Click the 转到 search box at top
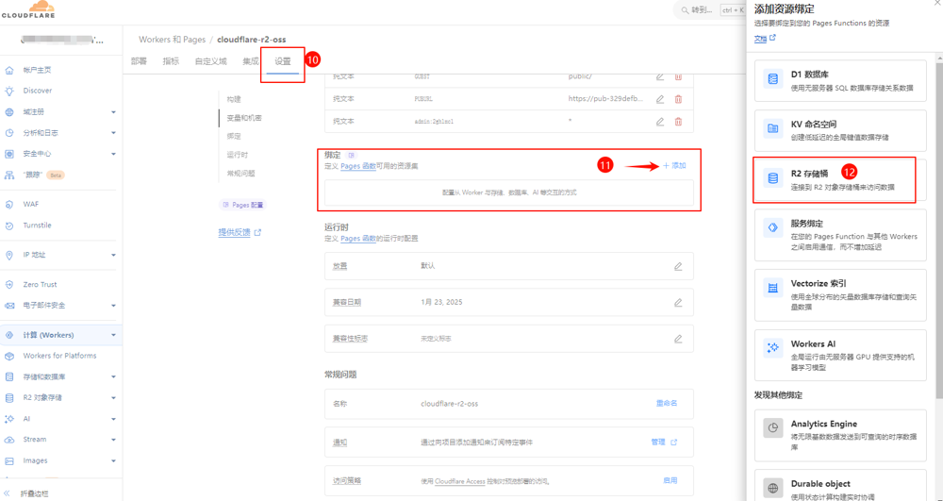The image size is (943, 501). click(x=703, y=10)
